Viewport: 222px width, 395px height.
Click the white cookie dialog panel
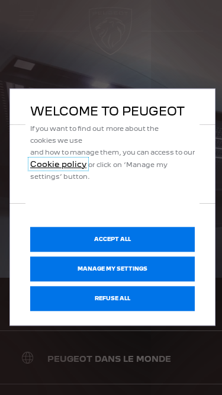click(x=112, y=207)
